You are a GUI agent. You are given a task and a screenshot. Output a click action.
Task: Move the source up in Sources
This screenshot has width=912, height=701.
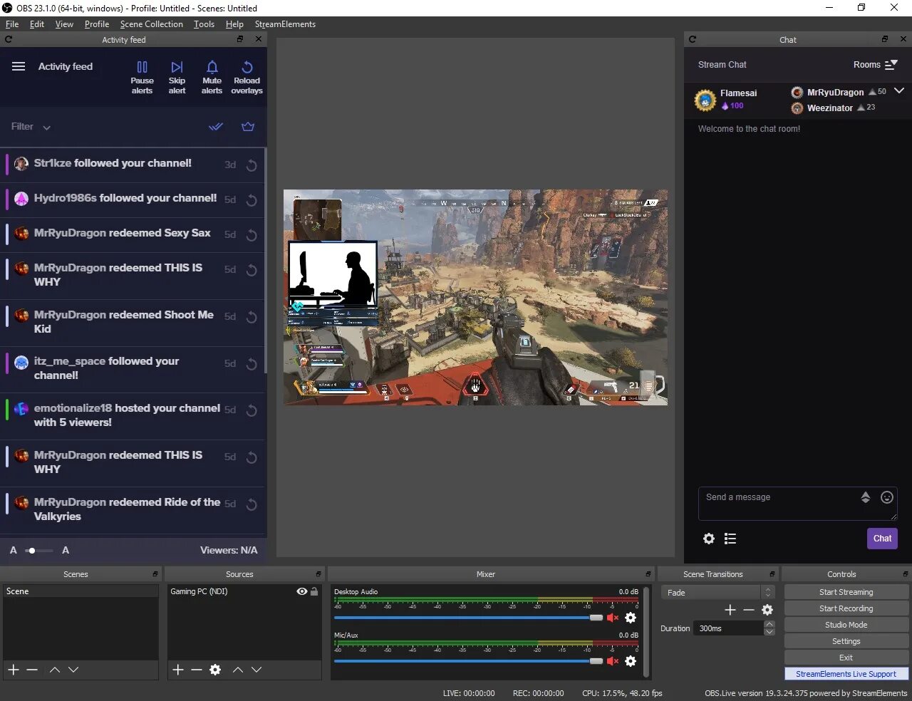238,670
